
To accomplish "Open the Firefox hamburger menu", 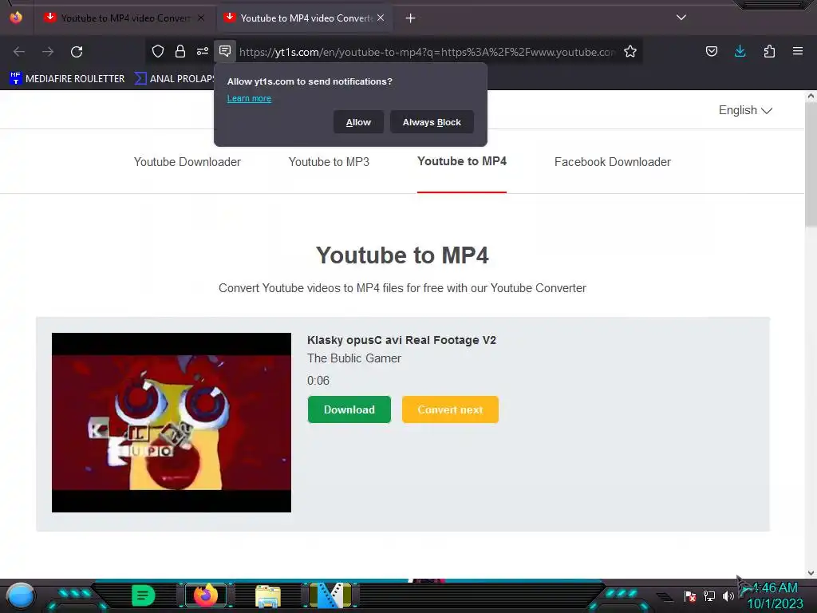I will [x=798, y=51].
